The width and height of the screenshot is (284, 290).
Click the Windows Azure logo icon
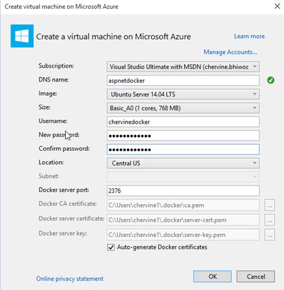click(x=22, y=36)
